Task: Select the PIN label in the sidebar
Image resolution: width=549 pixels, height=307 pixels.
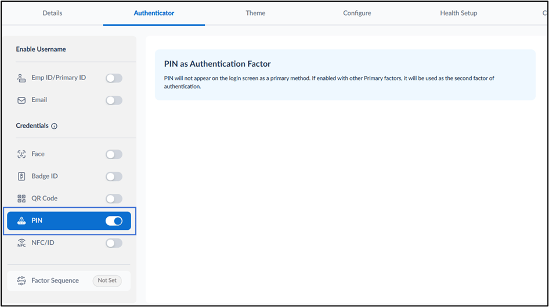Action: coord(37,220)
